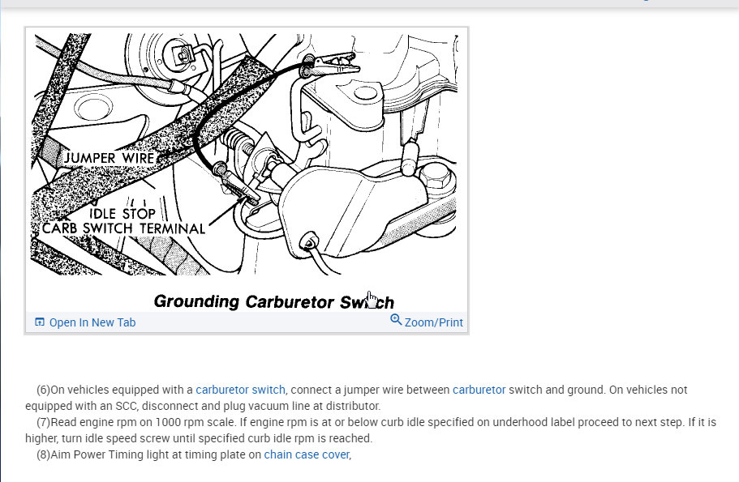Follow the 'carburetor' link before 'switch and ground'

479,390
